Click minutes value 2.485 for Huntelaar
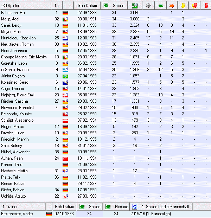 click(134, 38)
